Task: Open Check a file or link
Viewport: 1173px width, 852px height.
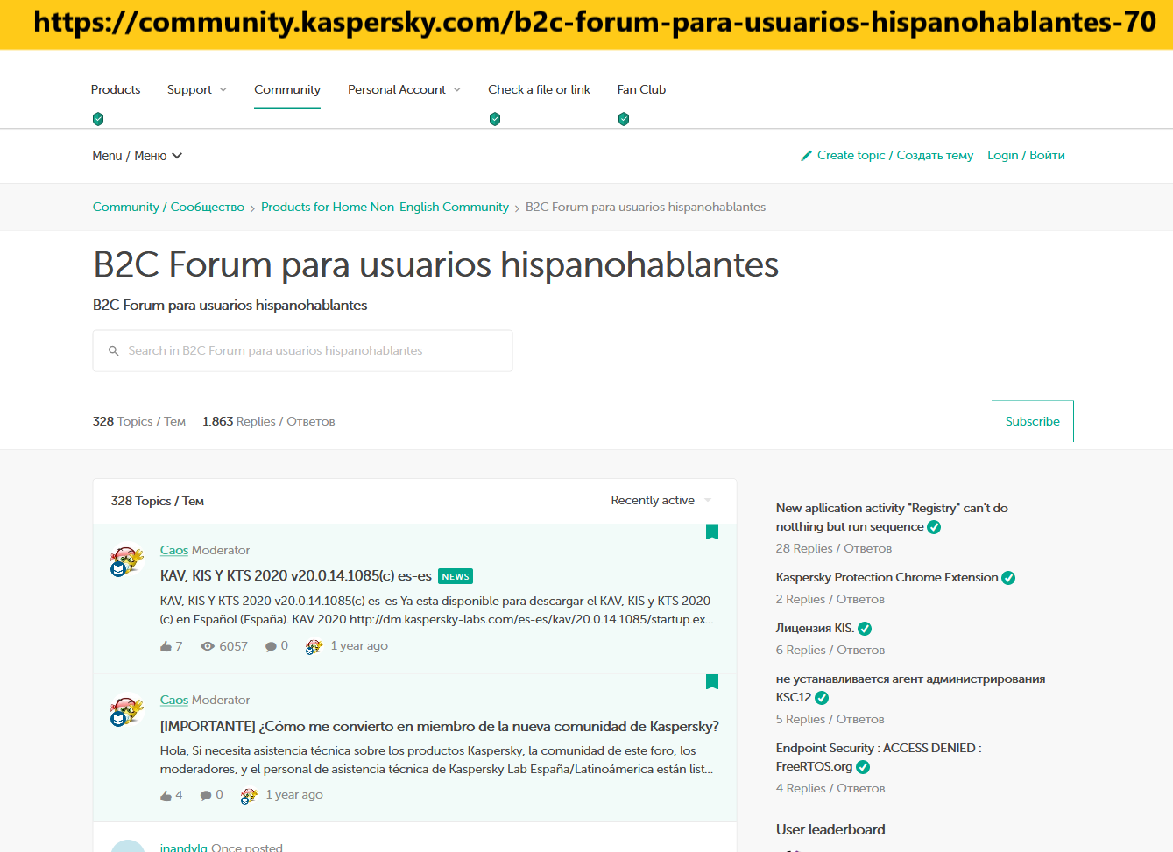Action: tap(539, 89)
